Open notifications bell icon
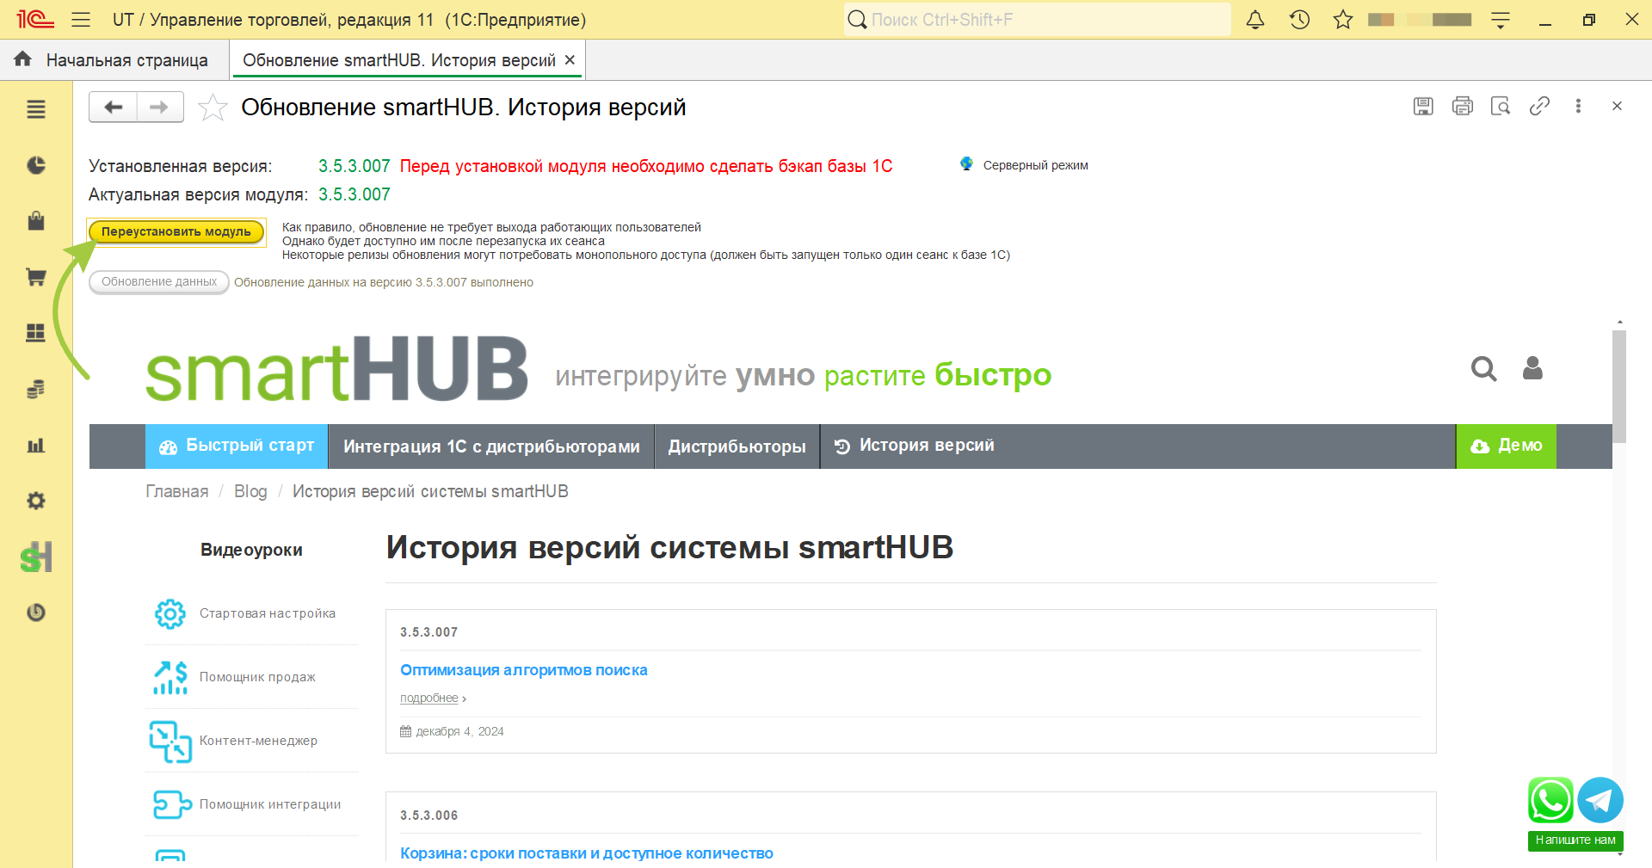The width and height of the screenshot is (1652, 868). tap(1255, 19)
